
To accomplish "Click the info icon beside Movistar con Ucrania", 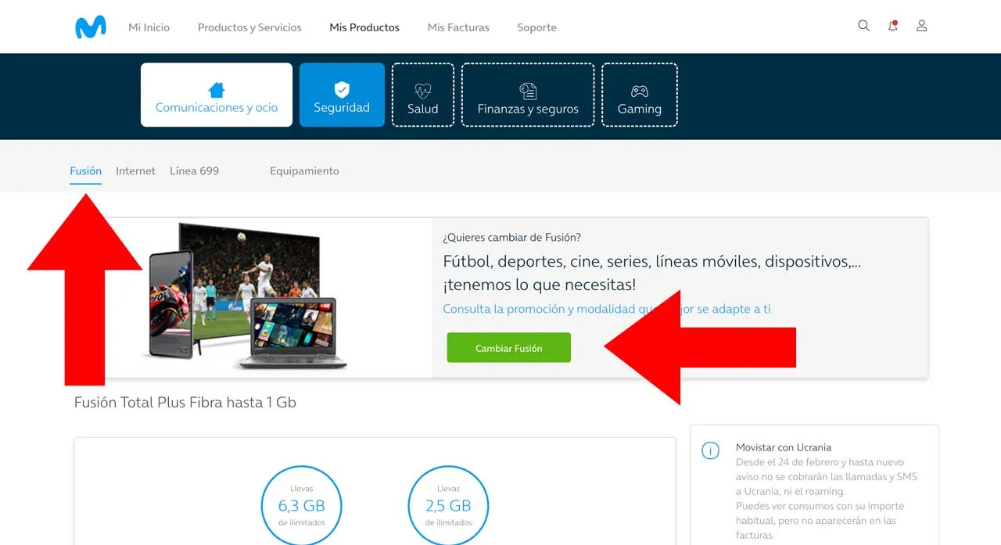I will (x=710, y=450).
